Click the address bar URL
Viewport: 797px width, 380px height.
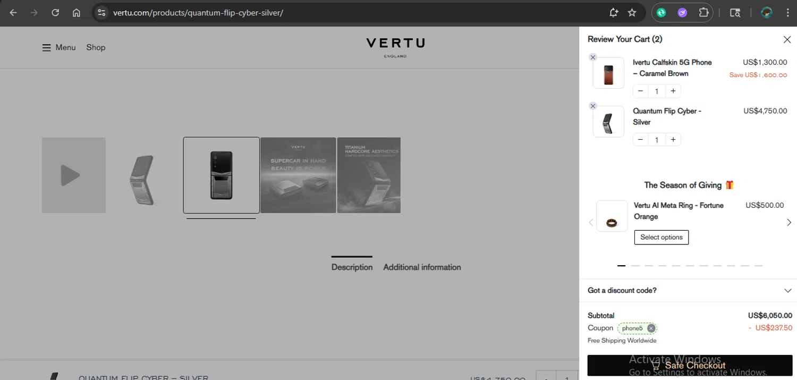(198, 13)
